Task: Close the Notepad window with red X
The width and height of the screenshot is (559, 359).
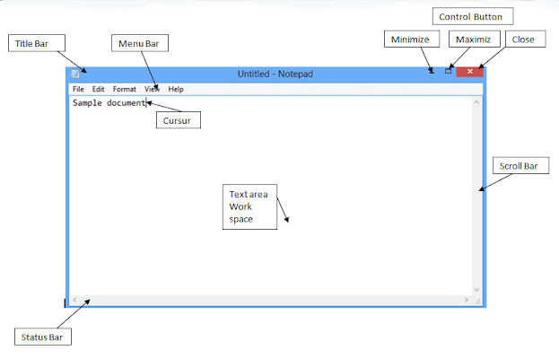Action: 470,72
